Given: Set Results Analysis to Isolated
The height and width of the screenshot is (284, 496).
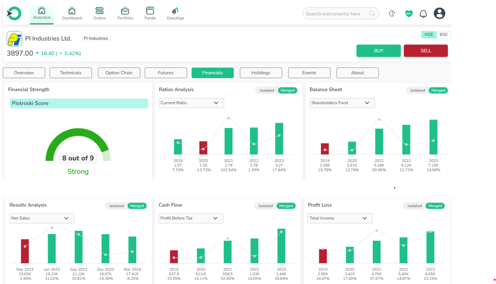Looking at the screenshot, I should tap(116, 206).
